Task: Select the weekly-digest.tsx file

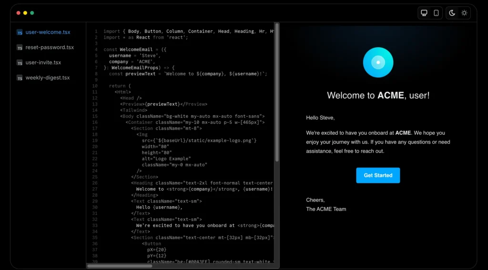Action: (x=48, y=78)
